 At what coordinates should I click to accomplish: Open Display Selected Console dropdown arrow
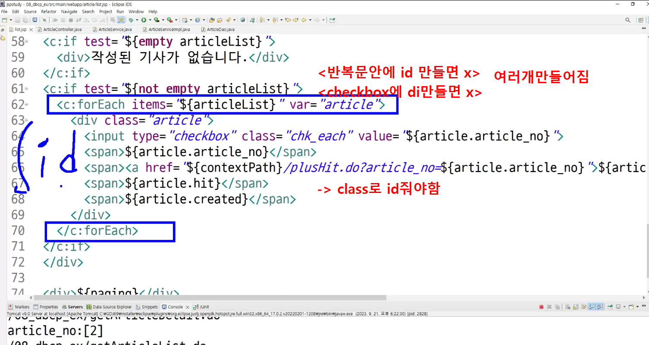tap(624, 307)
